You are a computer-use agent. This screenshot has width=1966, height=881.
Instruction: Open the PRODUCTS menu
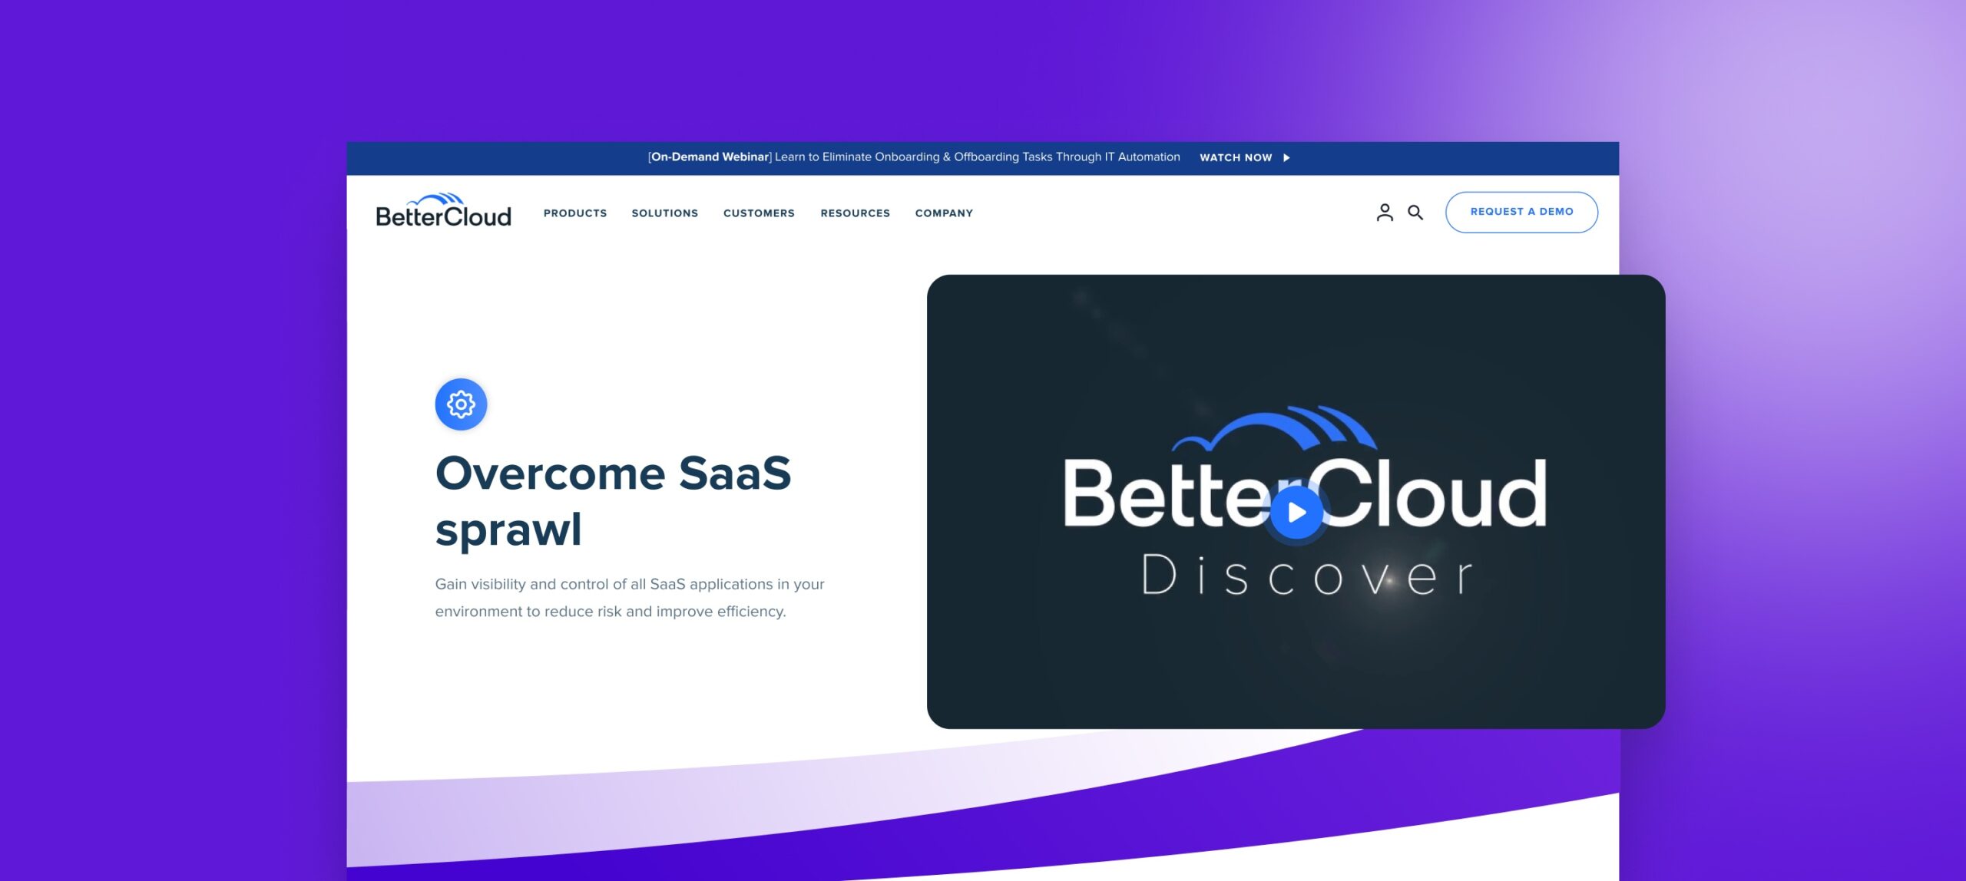pos(575,212)
